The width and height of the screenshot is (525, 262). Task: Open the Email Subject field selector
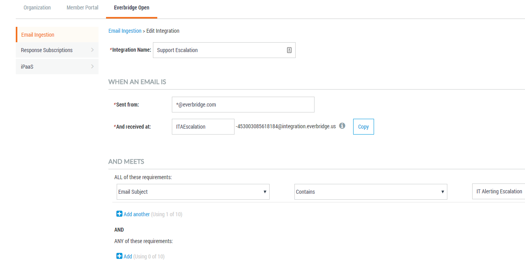point(193,191)
